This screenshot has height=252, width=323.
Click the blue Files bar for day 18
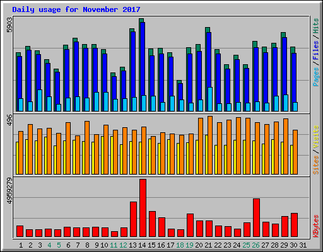pyautogui.click(x=180, y=91)
